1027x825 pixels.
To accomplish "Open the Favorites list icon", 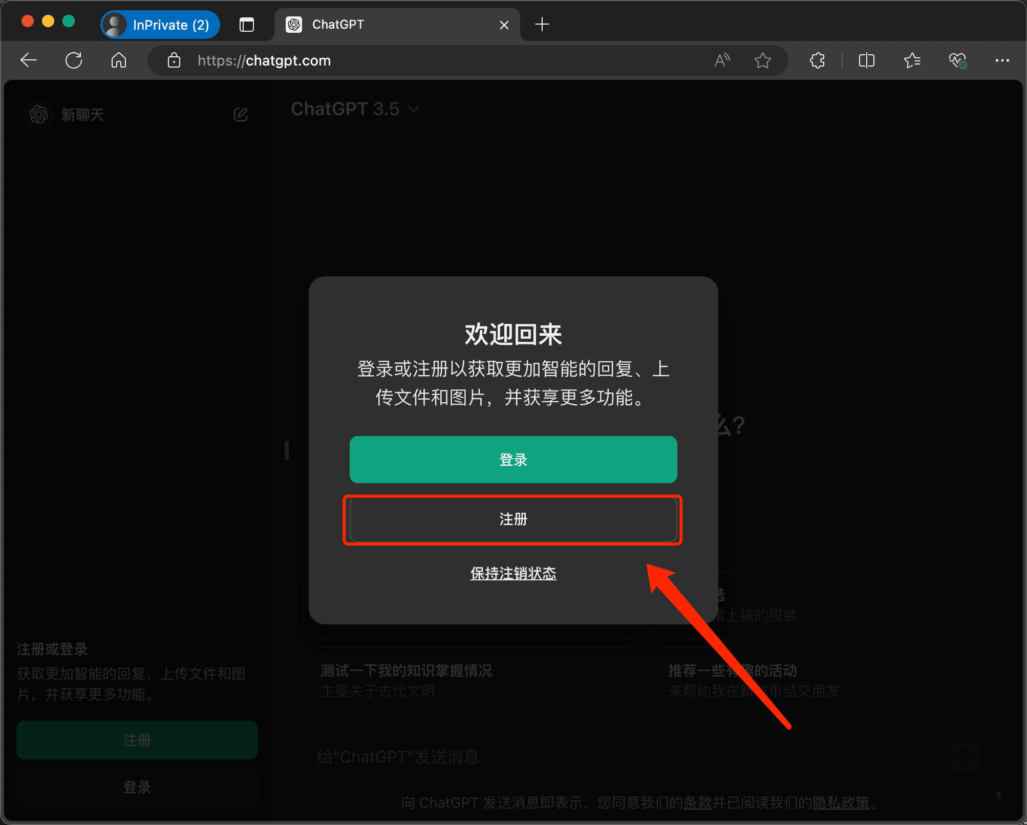I will click(x=912, y=60).
